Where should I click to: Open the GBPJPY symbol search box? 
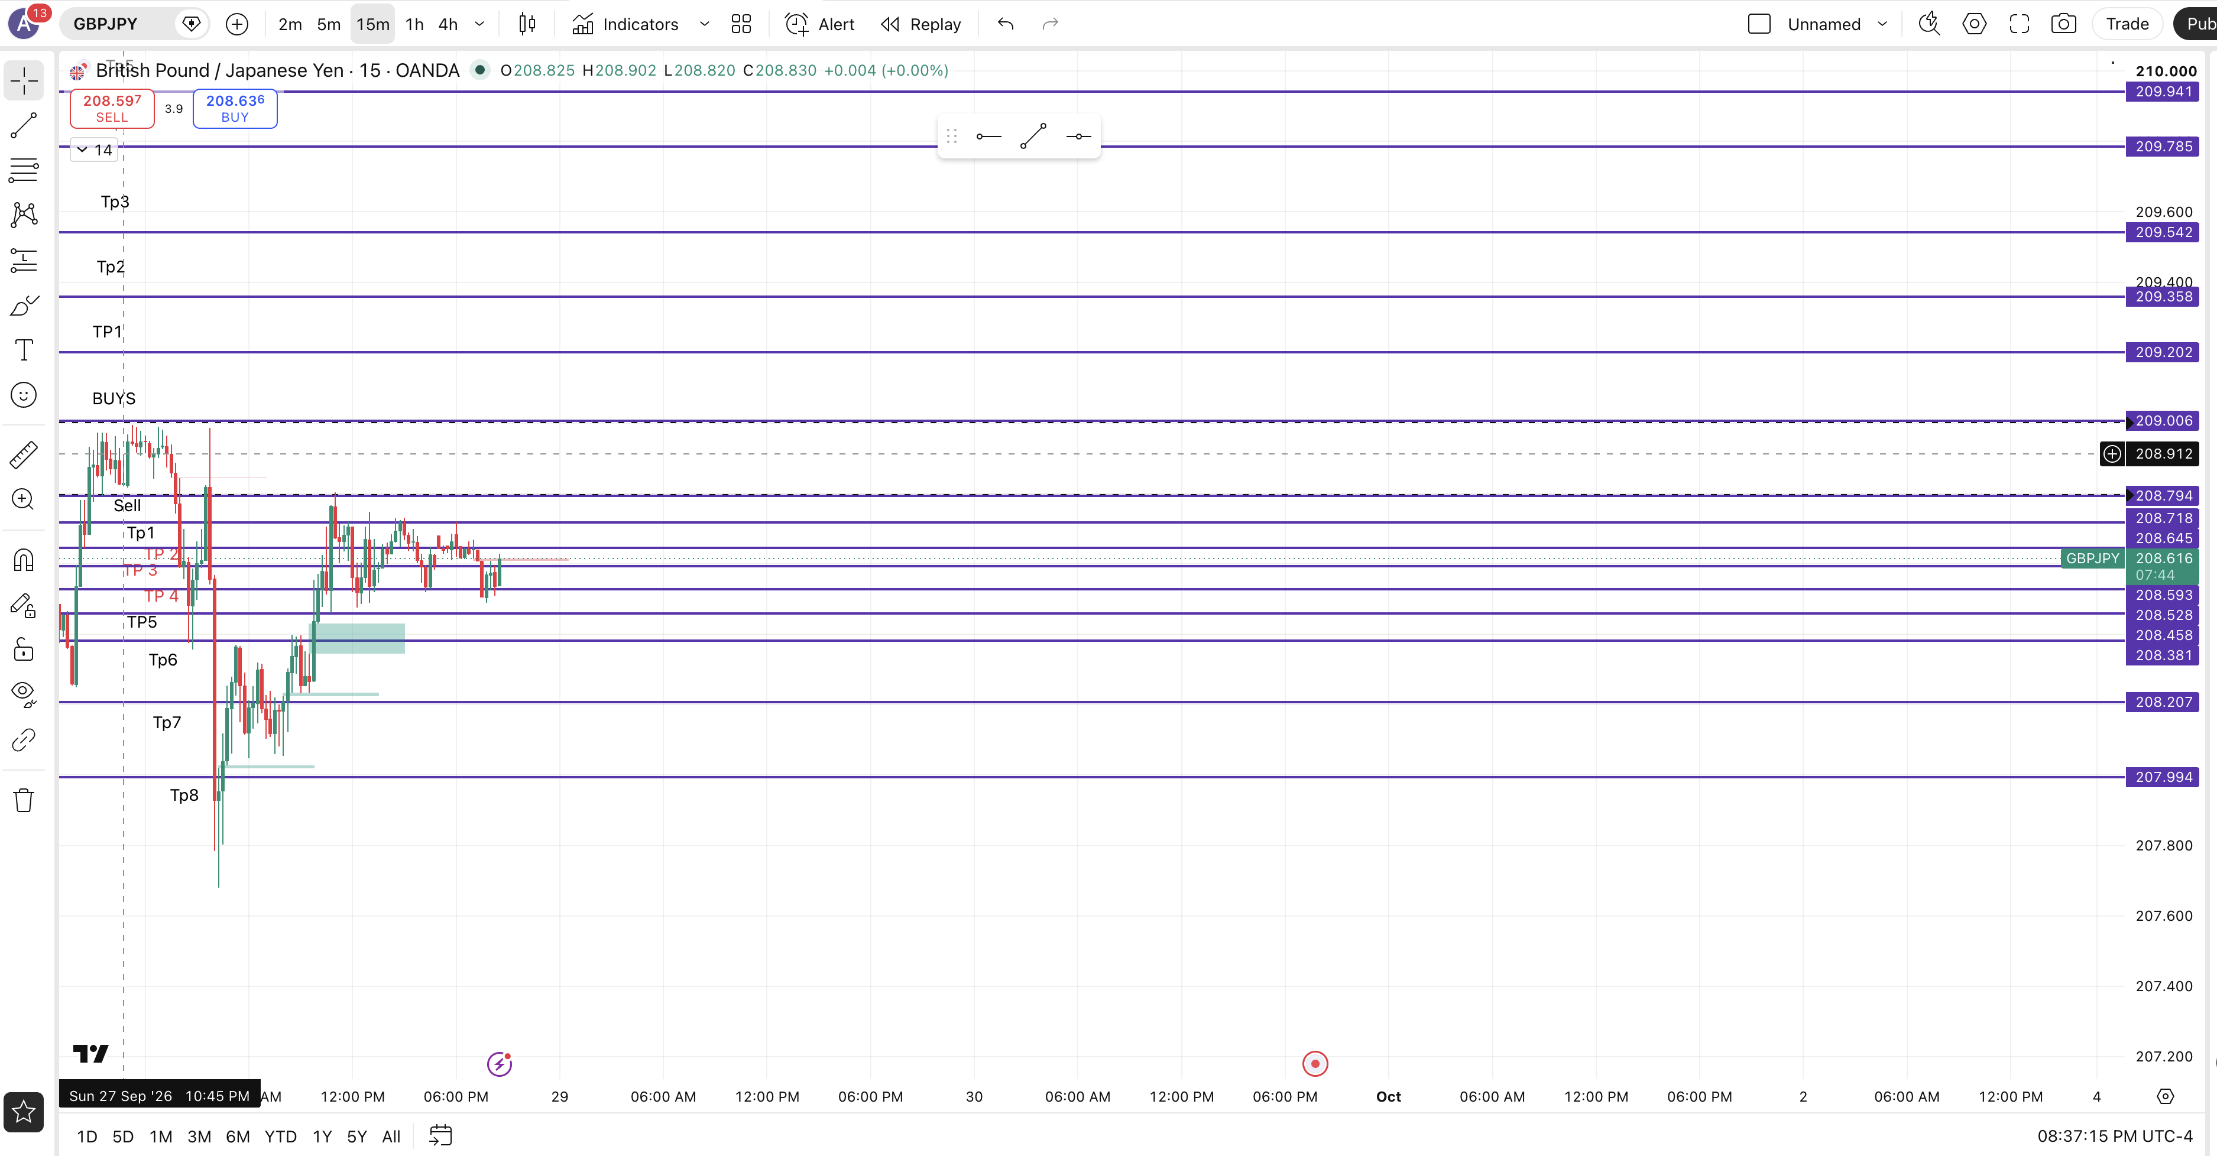click(116, 24)
